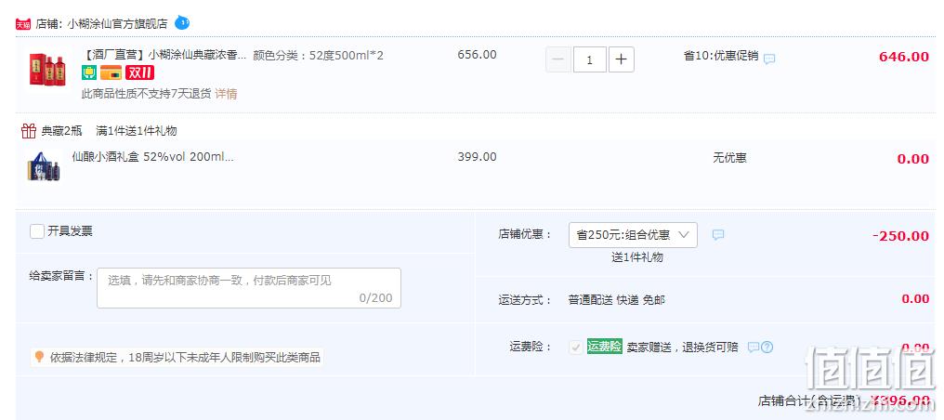Click the green 运费险 badge
This screenshot has height=420, width=944.
[605, 347]
